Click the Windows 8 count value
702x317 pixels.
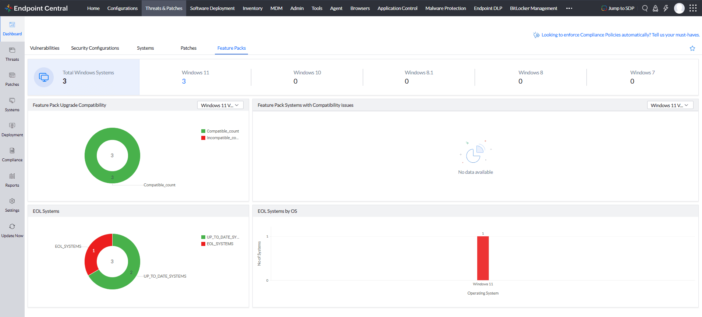pos(520,81)
